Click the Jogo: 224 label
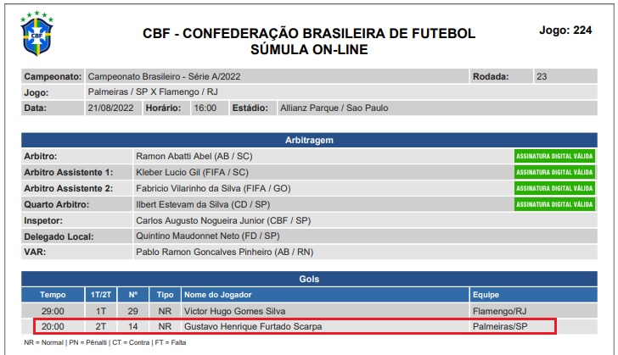Image resolution: width=618 pixels, height=355 pixels. coord(565,31)
